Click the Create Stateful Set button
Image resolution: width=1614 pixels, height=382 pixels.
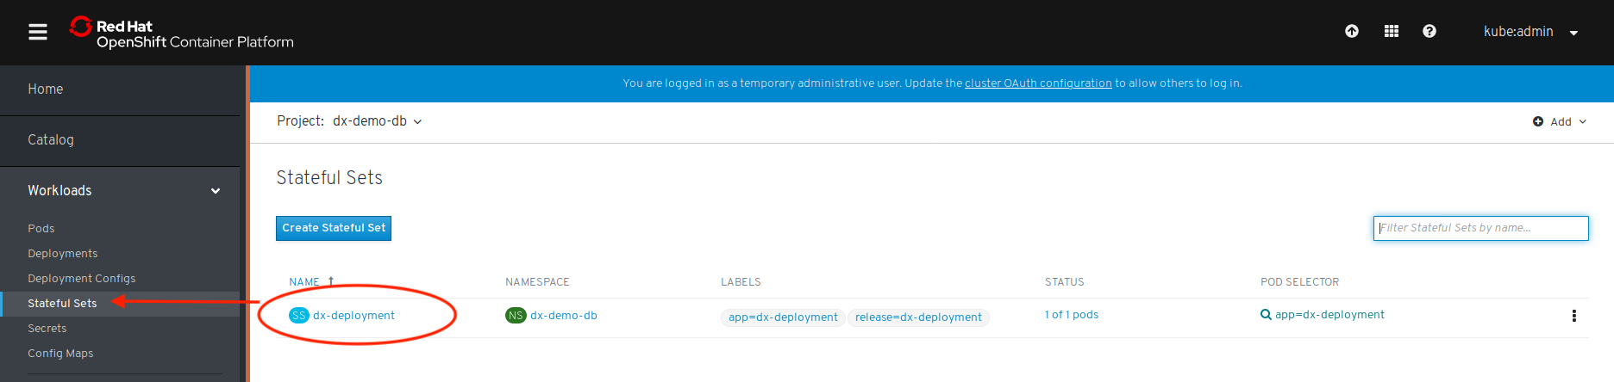[x=334, y=228]
